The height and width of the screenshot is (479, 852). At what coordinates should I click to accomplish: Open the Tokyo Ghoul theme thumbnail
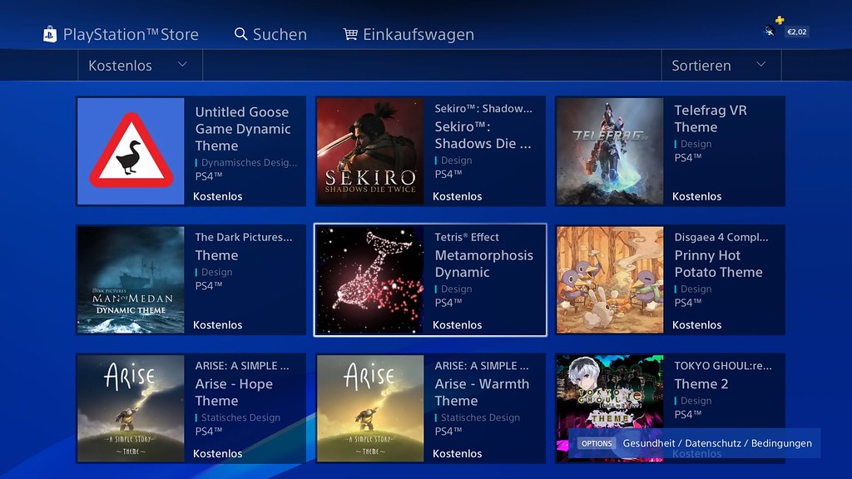click(610, 408)
